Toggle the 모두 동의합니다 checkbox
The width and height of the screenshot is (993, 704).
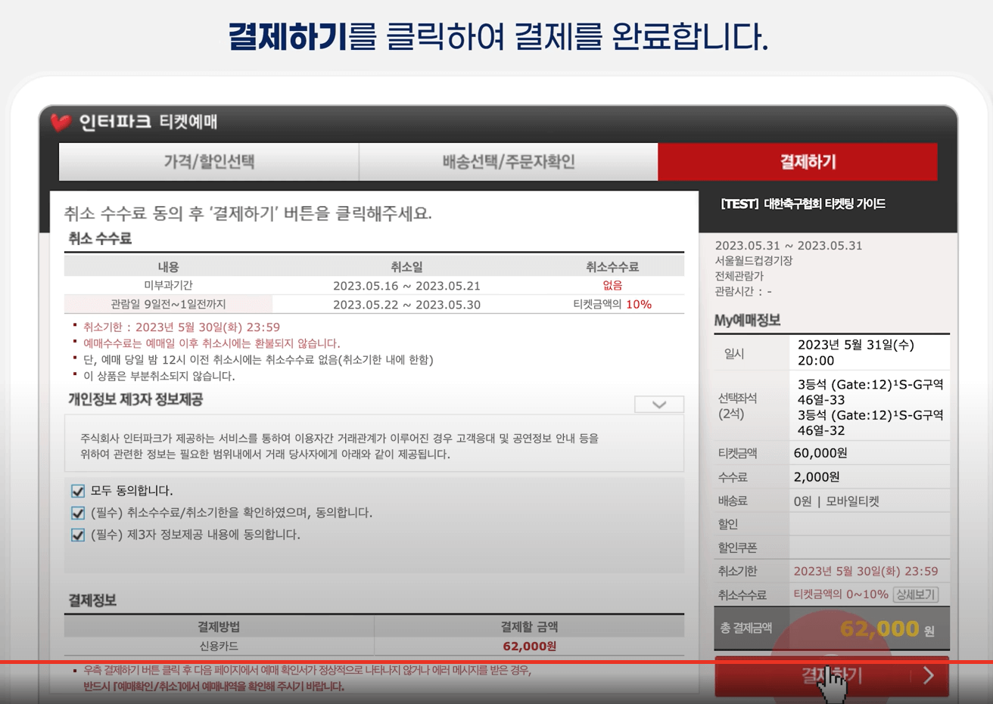point(78,491)
